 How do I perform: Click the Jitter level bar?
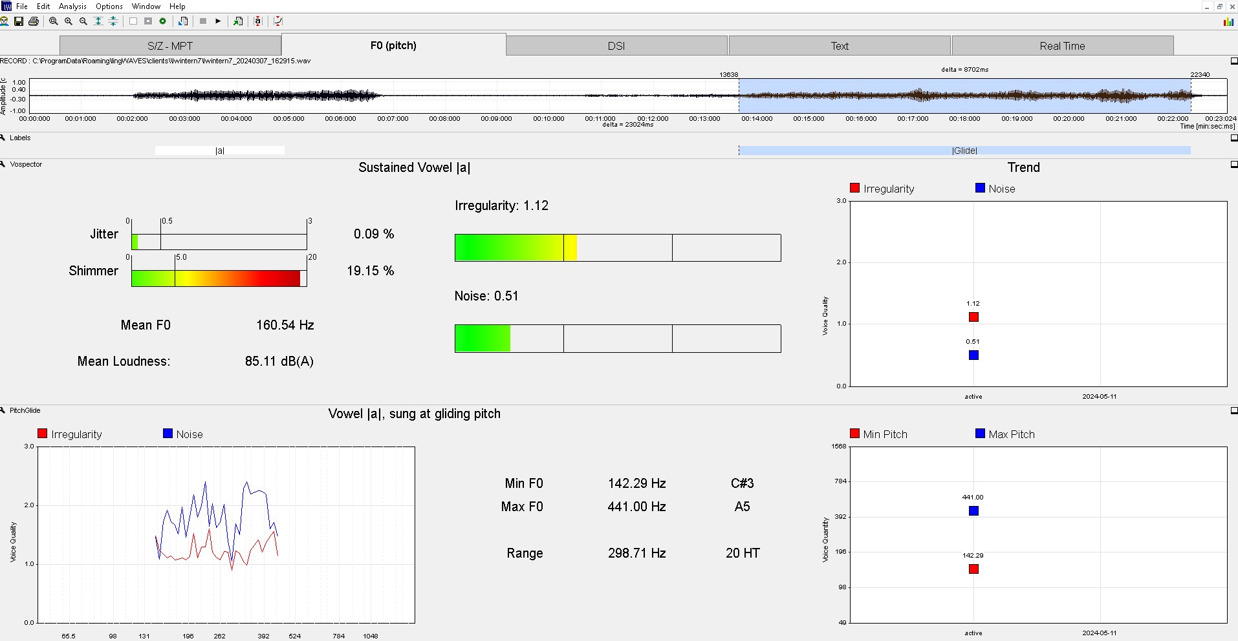219,242
